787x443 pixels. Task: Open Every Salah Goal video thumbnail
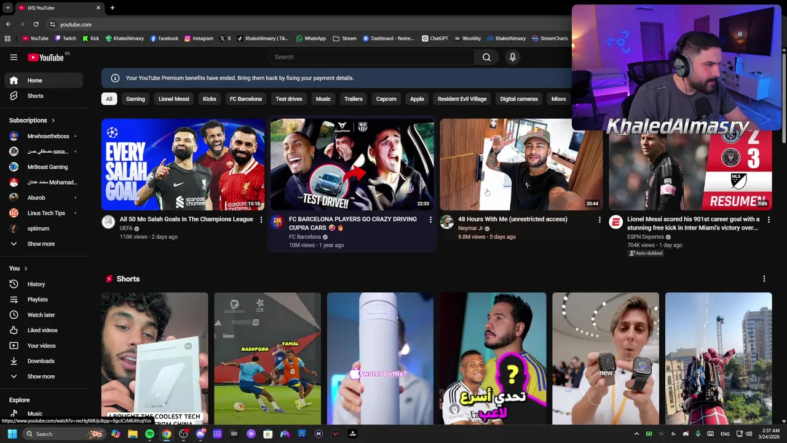[183, 164]
